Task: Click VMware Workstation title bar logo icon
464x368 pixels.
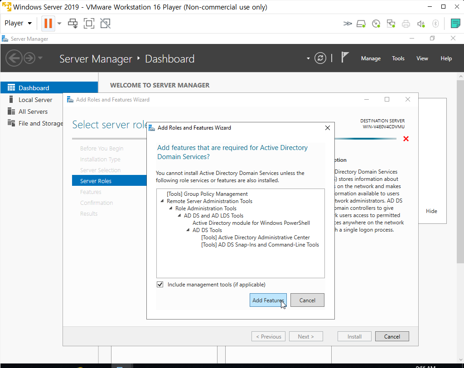Action: 6,7
